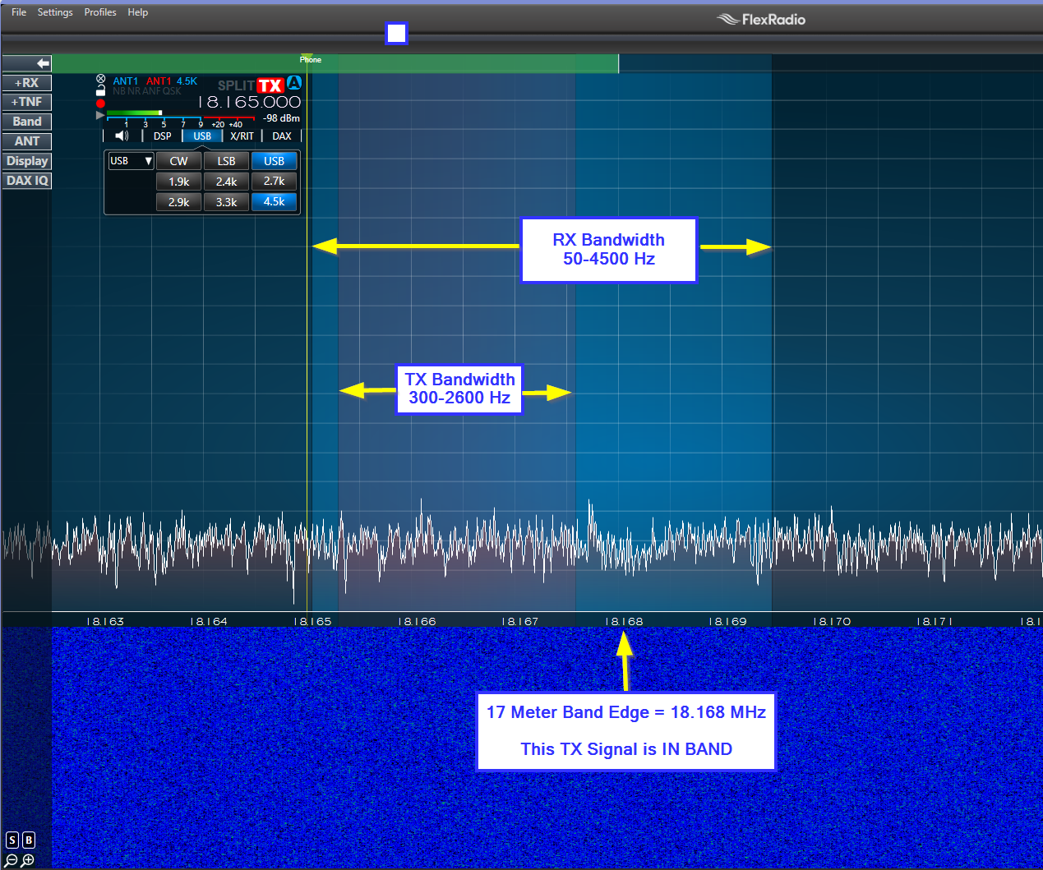
Task: Expand the Band selection panel
Action: (x=27, y=122)
